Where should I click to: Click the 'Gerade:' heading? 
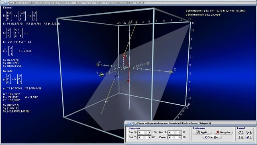click(x=8, y=71)
